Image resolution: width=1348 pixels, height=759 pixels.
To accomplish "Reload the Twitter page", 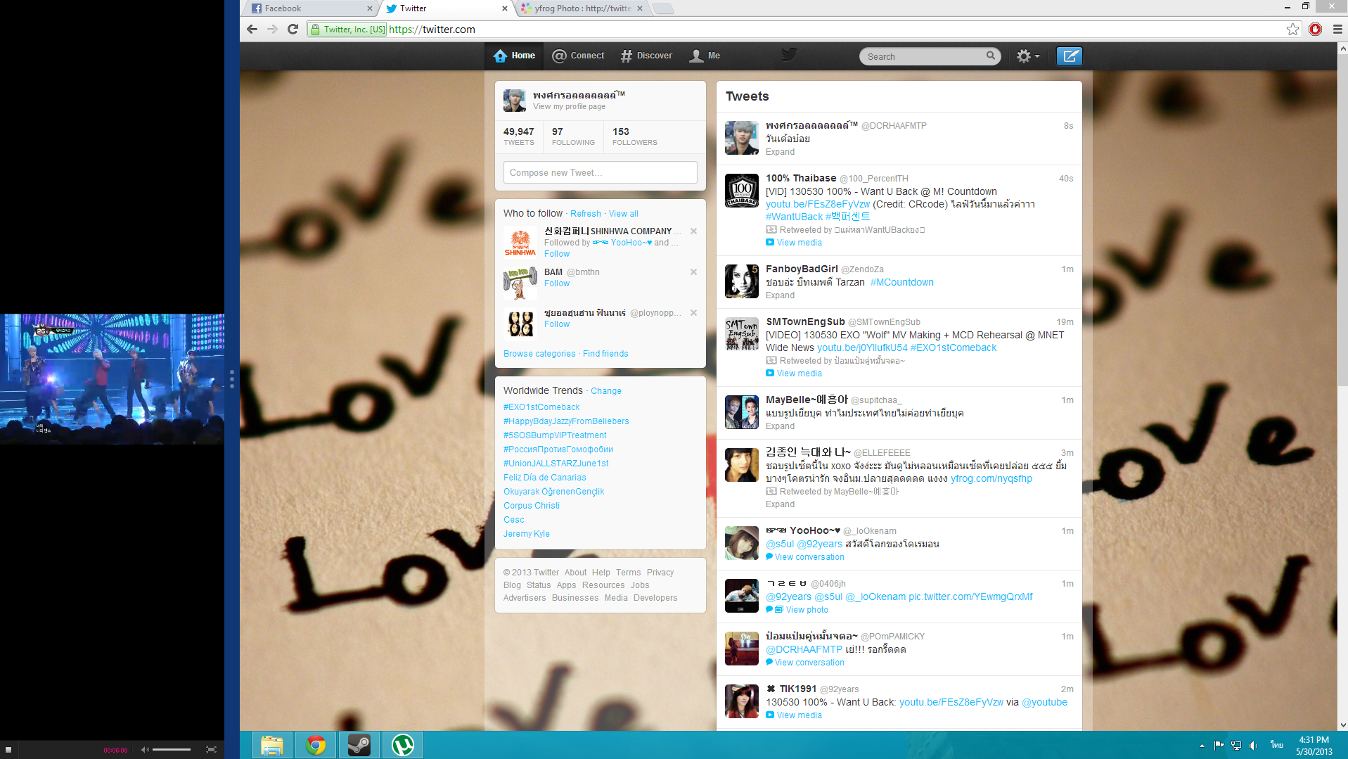I will pyautogui.click(x=293, y=29).
